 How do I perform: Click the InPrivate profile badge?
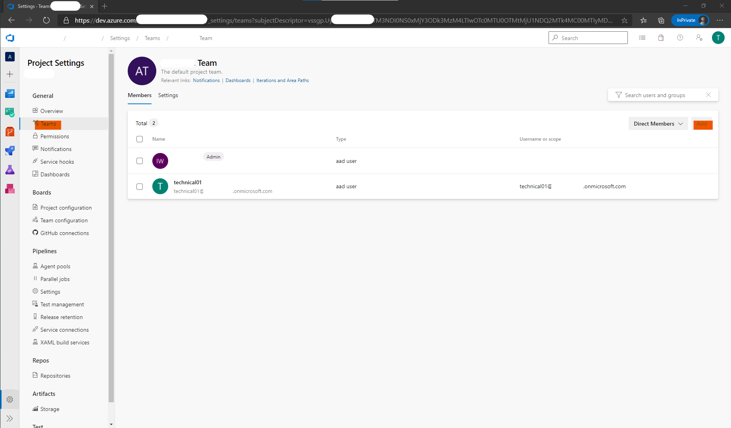pos(690,20)
